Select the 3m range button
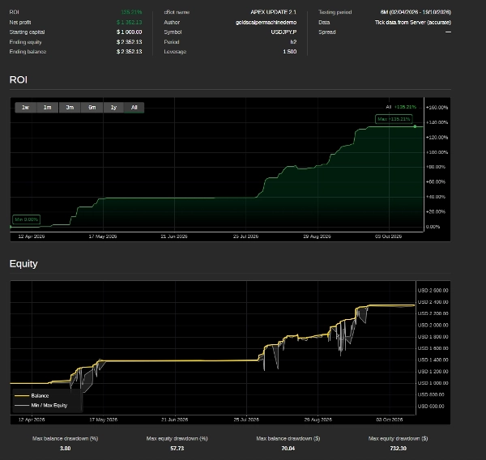Screen dimensions: 486x460 (70, 108)
